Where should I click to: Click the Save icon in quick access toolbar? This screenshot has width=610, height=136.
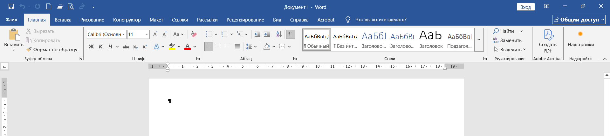11,6
